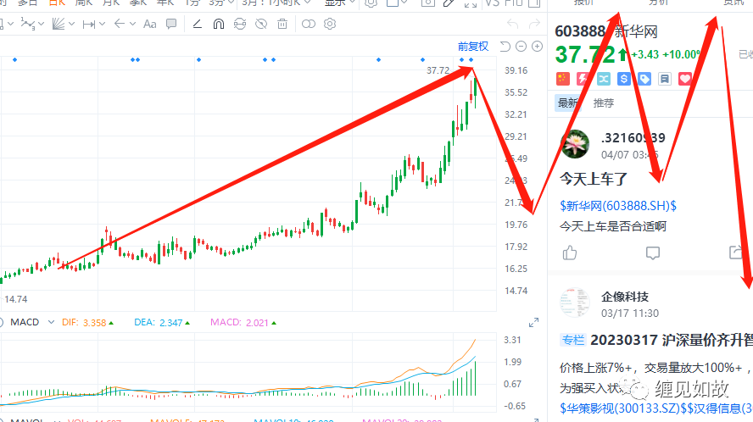Expand the arrow tool chevron

132,24
